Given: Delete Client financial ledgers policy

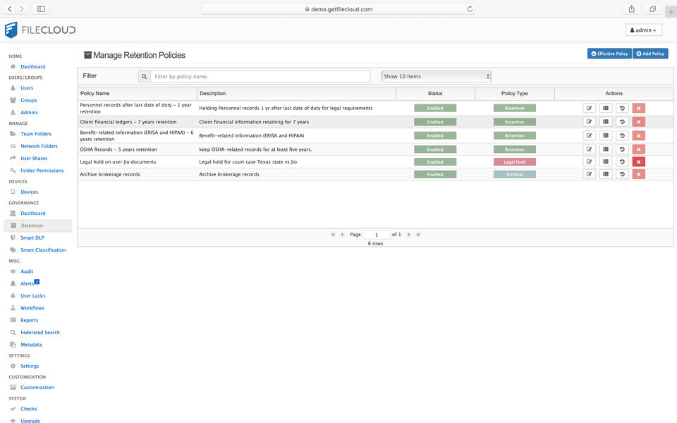Looking at the screenshot, I should coord(639,122).
